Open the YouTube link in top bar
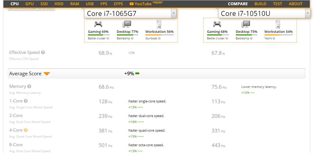 [141, 4]
